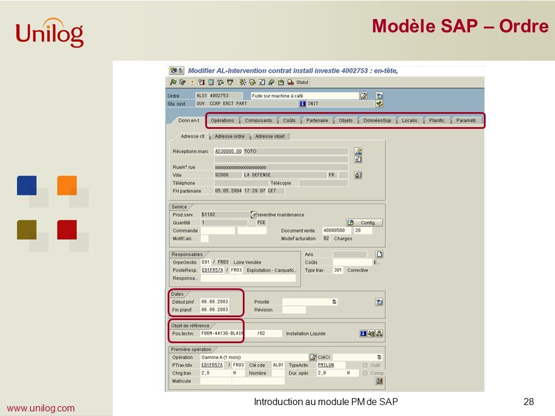
Task: Click the Matricule input field
Action: [216, 381]
